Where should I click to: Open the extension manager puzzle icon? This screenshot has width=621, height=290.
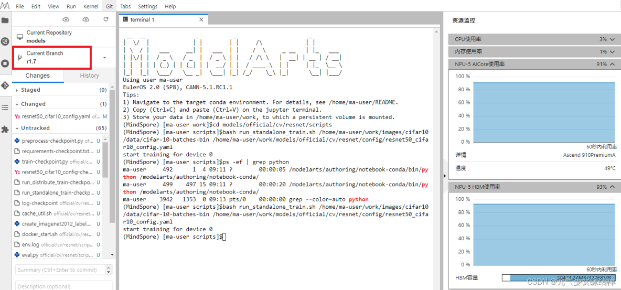pos(5,129)
